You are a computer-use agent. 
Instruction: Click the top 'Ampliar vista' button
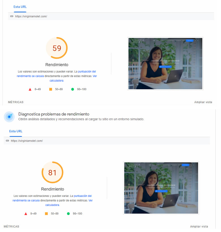[x=203, y=102]
